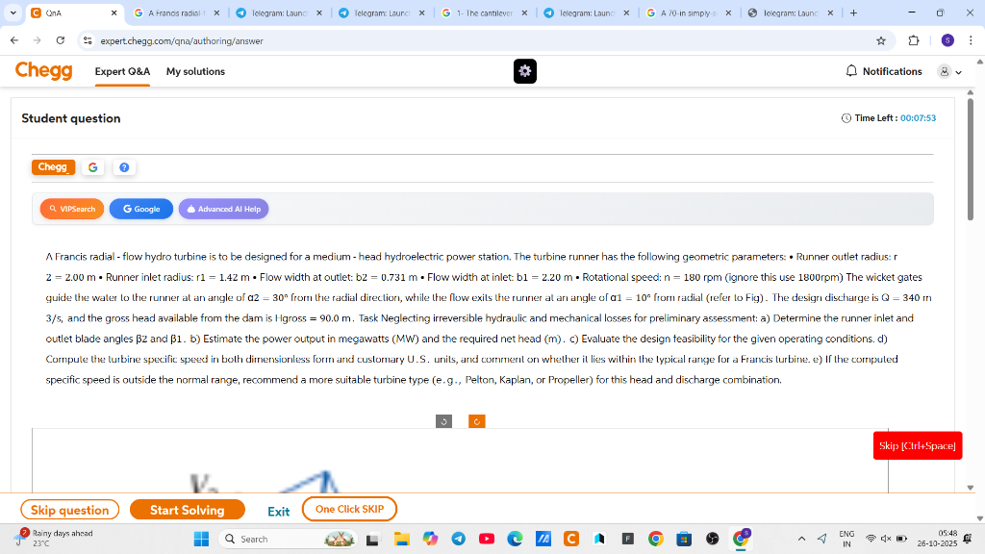Click the Notifications bell icon
Image resolution: width=985 pixels, height=554 pixels.
(x=851, y=71)
